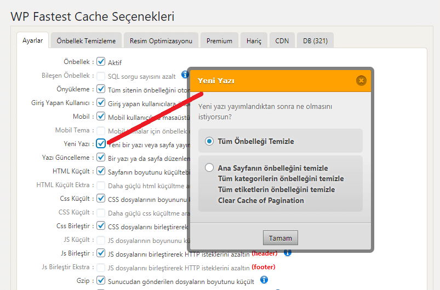Click 'Clear Cache of Pagination' text

261,200
